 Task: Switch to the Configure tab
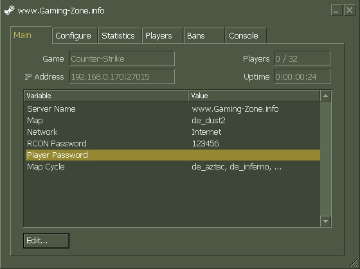(75, 35)
